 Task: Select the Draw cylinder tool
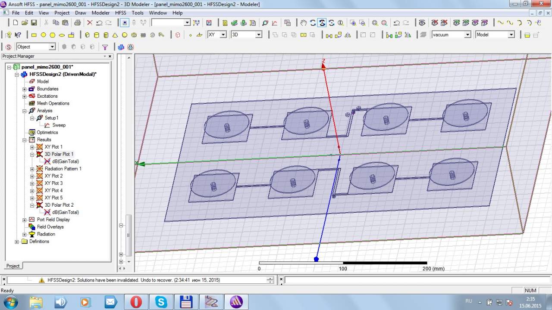coord(96,35)
